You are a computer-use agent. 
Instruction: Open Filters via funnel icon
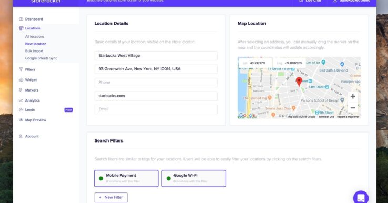point(21,69)
